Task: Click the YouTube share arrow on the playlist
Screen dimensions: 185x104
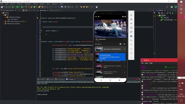Action: pos(124,44)
